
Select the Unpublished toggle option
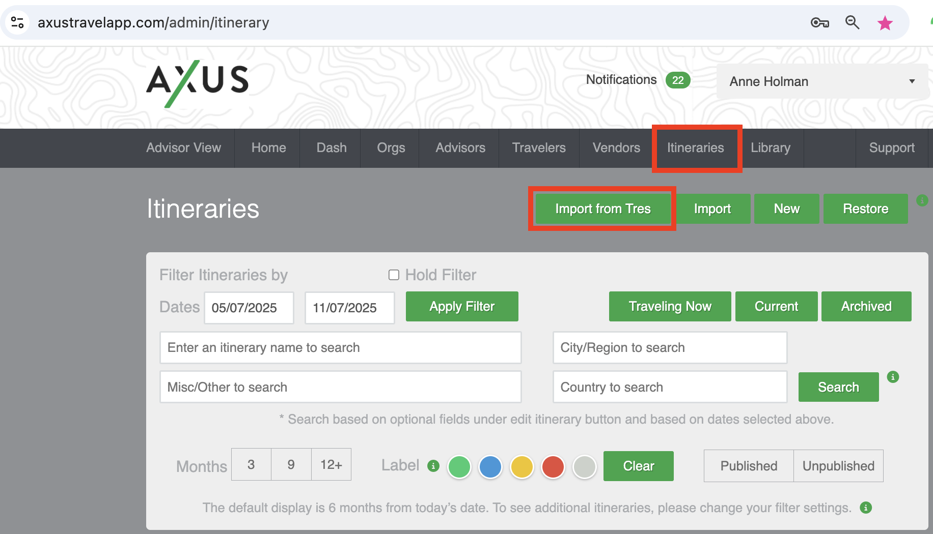838,466
